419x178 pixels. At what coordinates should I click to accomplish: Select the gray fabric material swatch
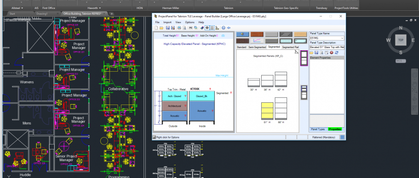(x=271, y=34)
